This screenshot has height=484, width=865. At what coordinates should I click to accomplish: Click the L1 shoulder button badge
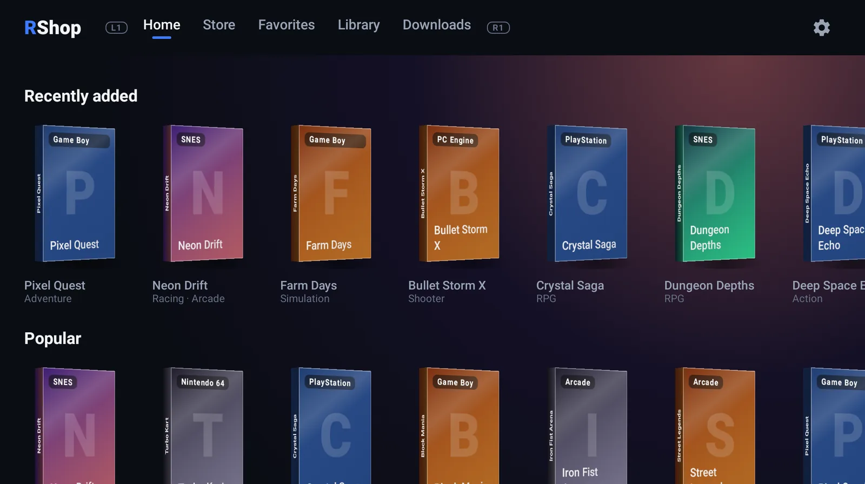pyautogui.click(x=116, y=28)
